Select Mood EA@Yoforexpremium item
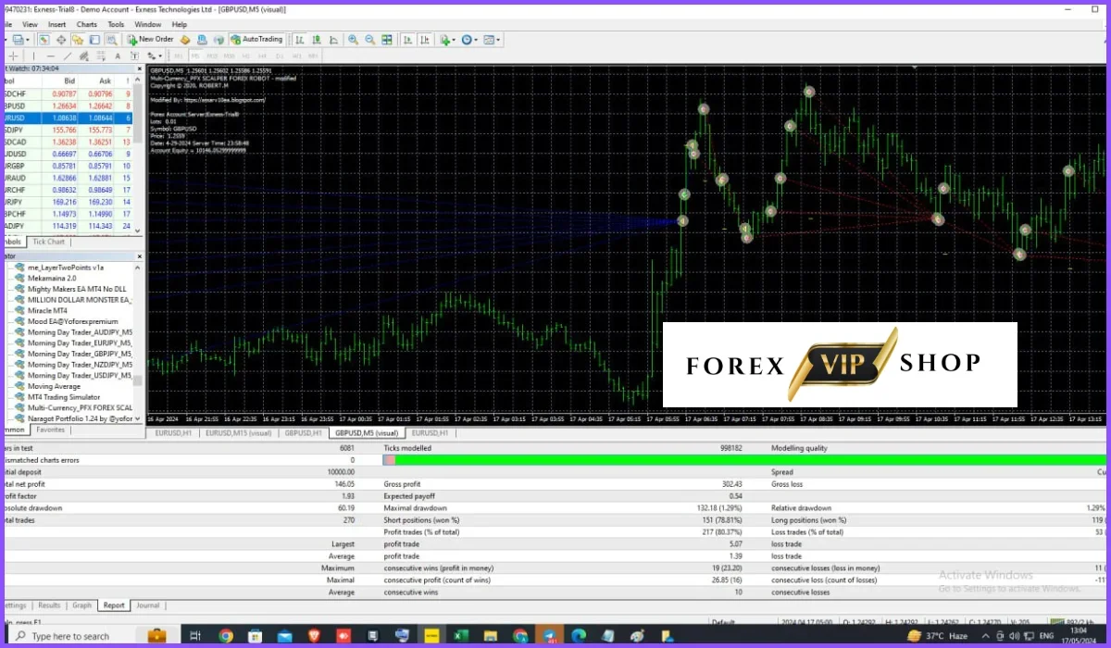 (73, 321)
